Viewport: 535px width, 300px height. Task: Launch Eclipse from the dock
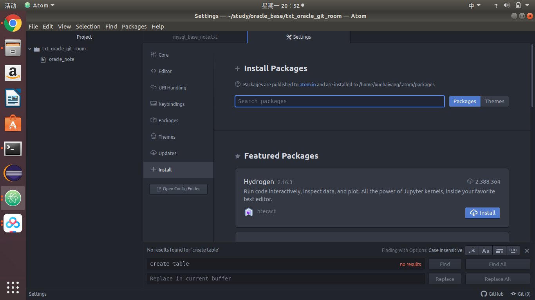[x=13, y=173]
